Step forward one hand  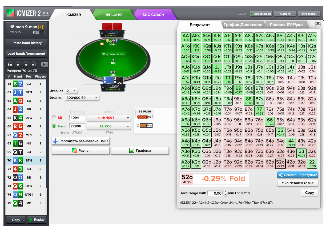click(x=26, y=64)
